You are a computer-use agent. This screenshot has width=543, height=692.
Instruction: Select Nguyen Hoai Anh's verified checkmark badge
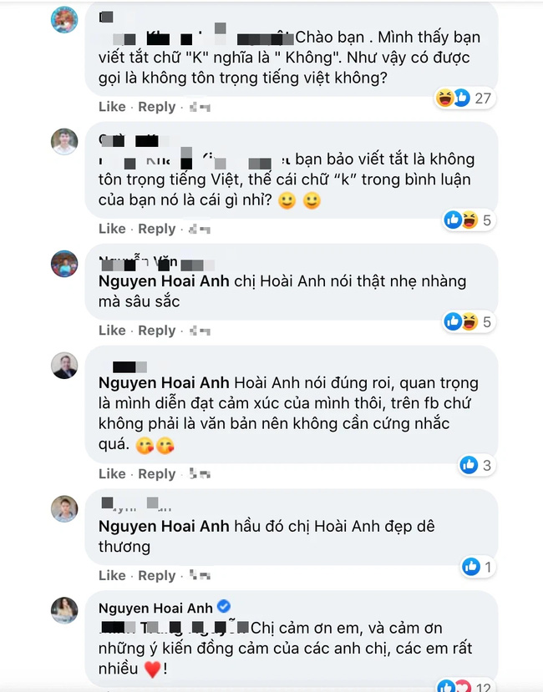pyautogui.click(x=224, y=608)
